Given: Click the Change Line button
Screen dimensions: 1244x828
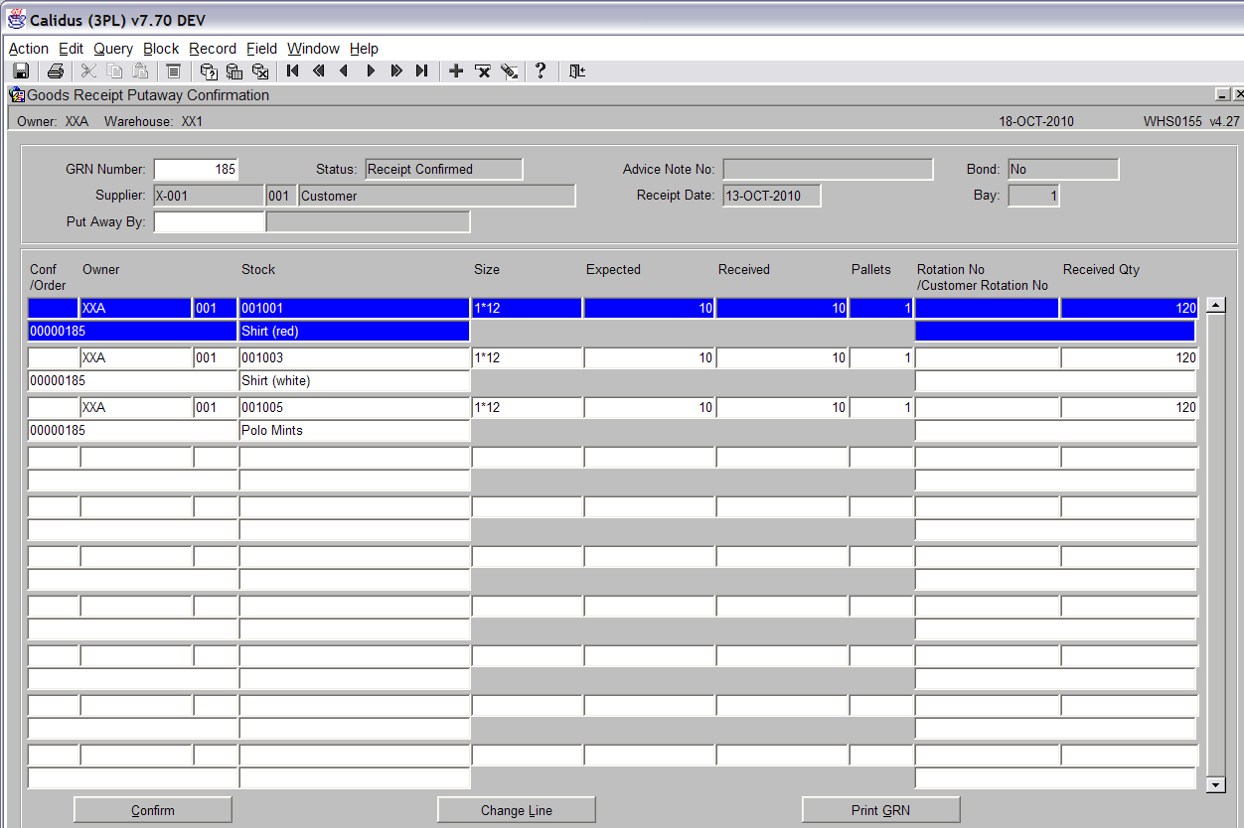Looking at the screenshot, I should point(517,810).
